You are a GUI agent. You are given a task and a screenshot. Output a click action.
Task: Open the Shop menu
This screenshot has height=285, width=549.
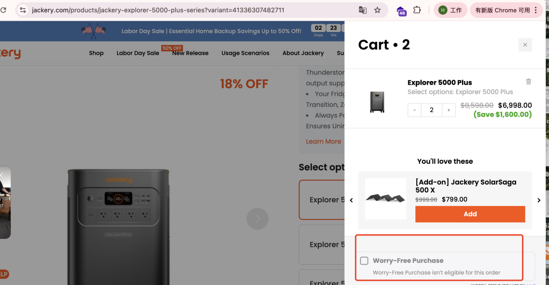(x=96, y=53)
